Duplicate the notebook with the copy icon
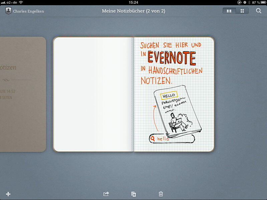267x200 pixels. [133, 194]
